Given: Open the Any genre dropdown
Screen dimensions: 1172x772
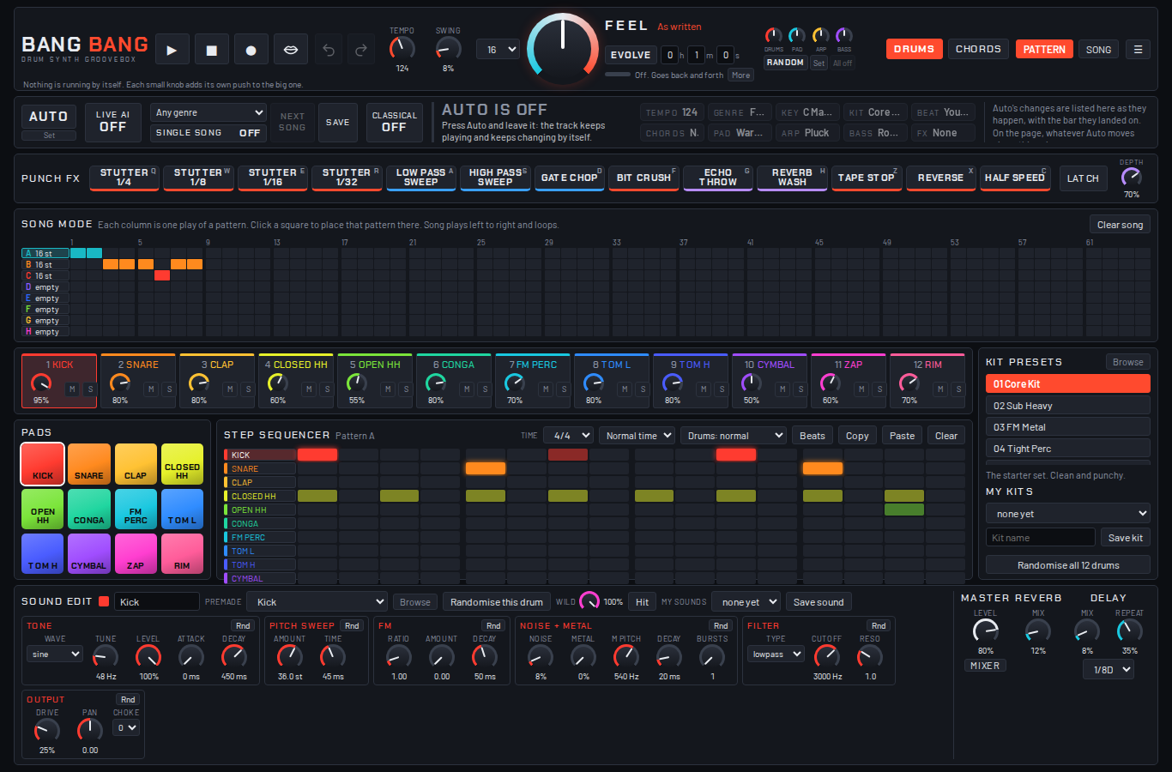Looking at the screenshot, I should [208, 112].
